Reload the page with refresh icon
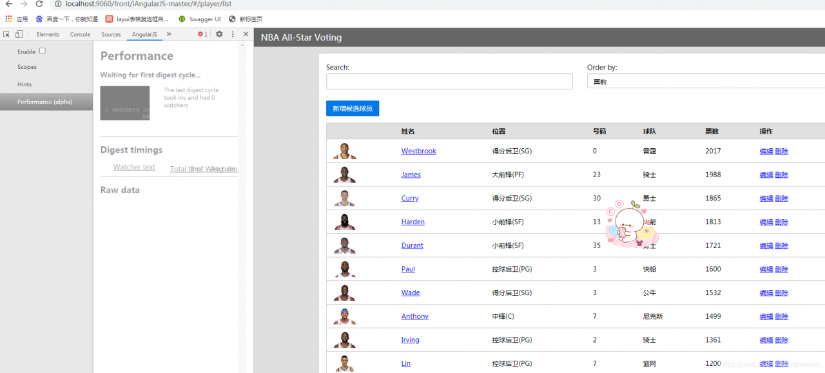Screen dimensions: 825x373 pos(39,4)
